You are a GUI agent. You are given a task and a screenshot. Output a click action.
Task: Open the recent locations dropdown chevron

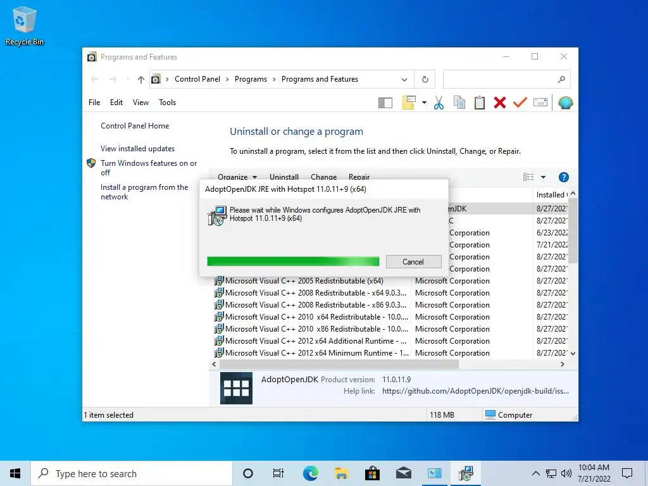point(128,79)
